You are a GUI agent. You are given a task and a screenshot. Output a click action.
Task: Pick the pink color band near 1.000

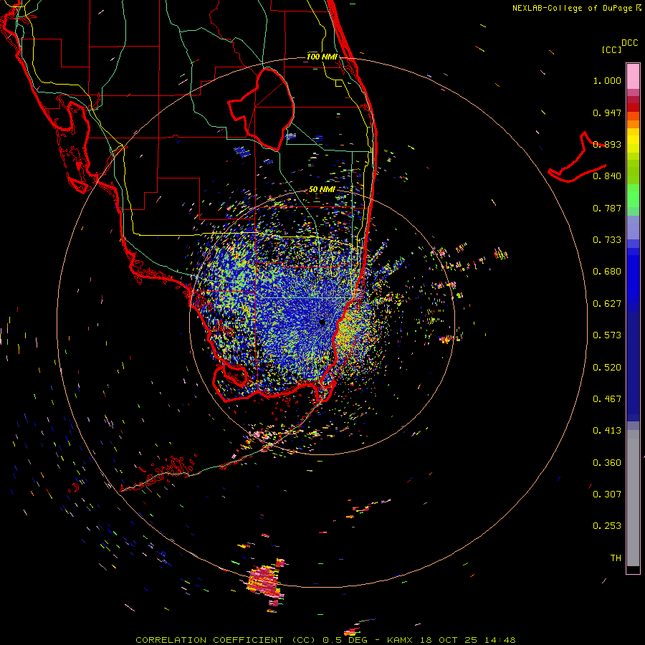point(633,77)
